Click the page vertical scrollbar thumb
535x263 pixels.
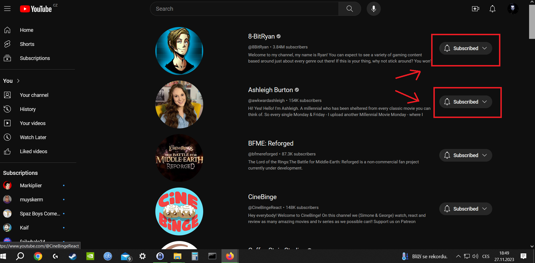pos(532,22)
